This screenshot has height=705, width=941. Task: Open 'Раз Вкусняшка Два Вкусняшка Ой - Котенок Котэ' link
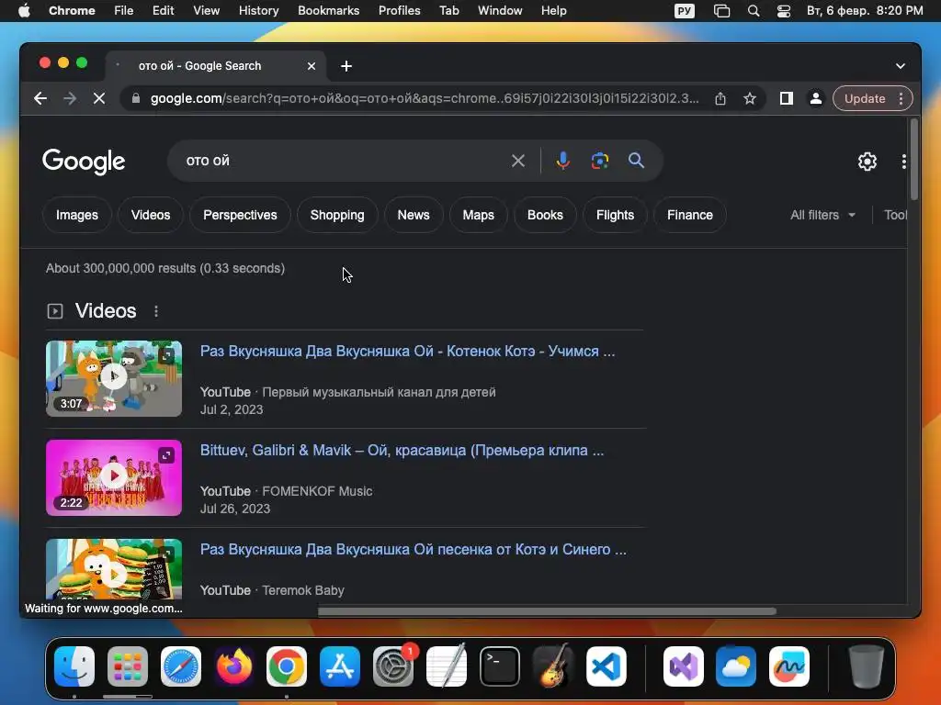pyautogui.click(x=407, y=352)
